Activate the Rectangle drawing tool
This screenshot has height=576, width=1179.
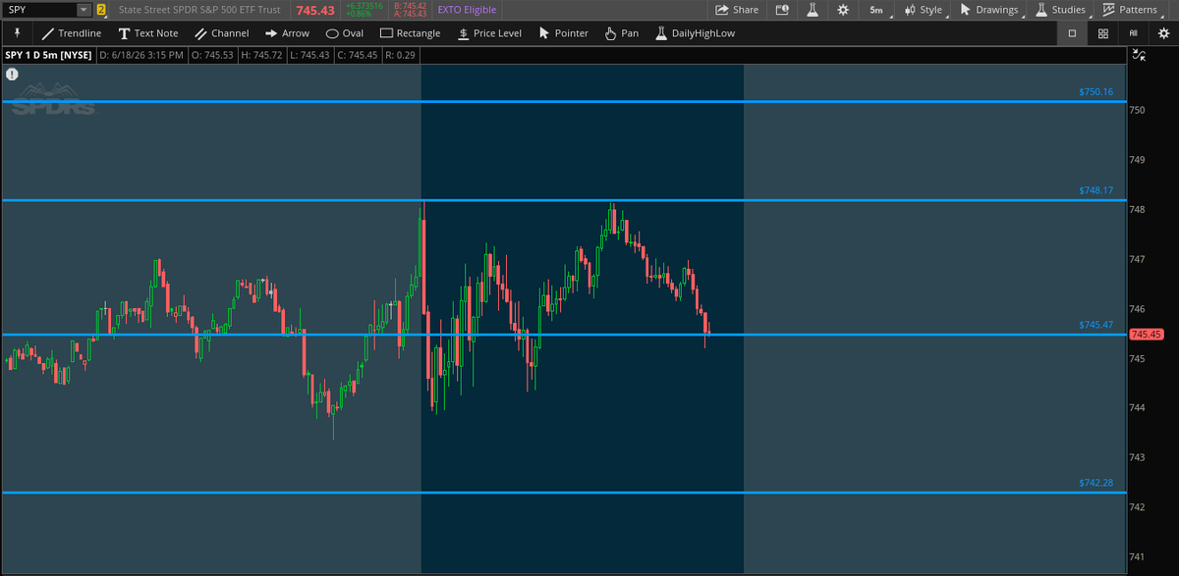pyautogui.click(x=410, y=33)
